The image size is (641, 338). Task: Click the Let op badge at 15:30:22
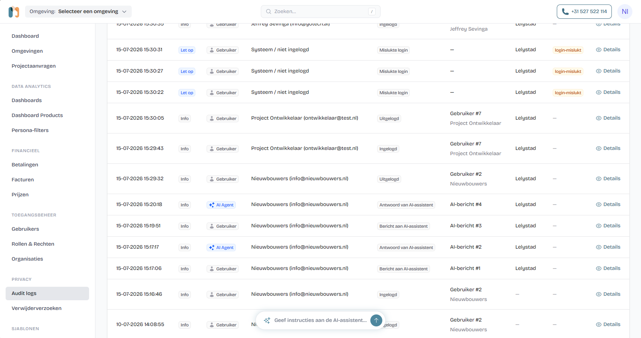(187, 93)
